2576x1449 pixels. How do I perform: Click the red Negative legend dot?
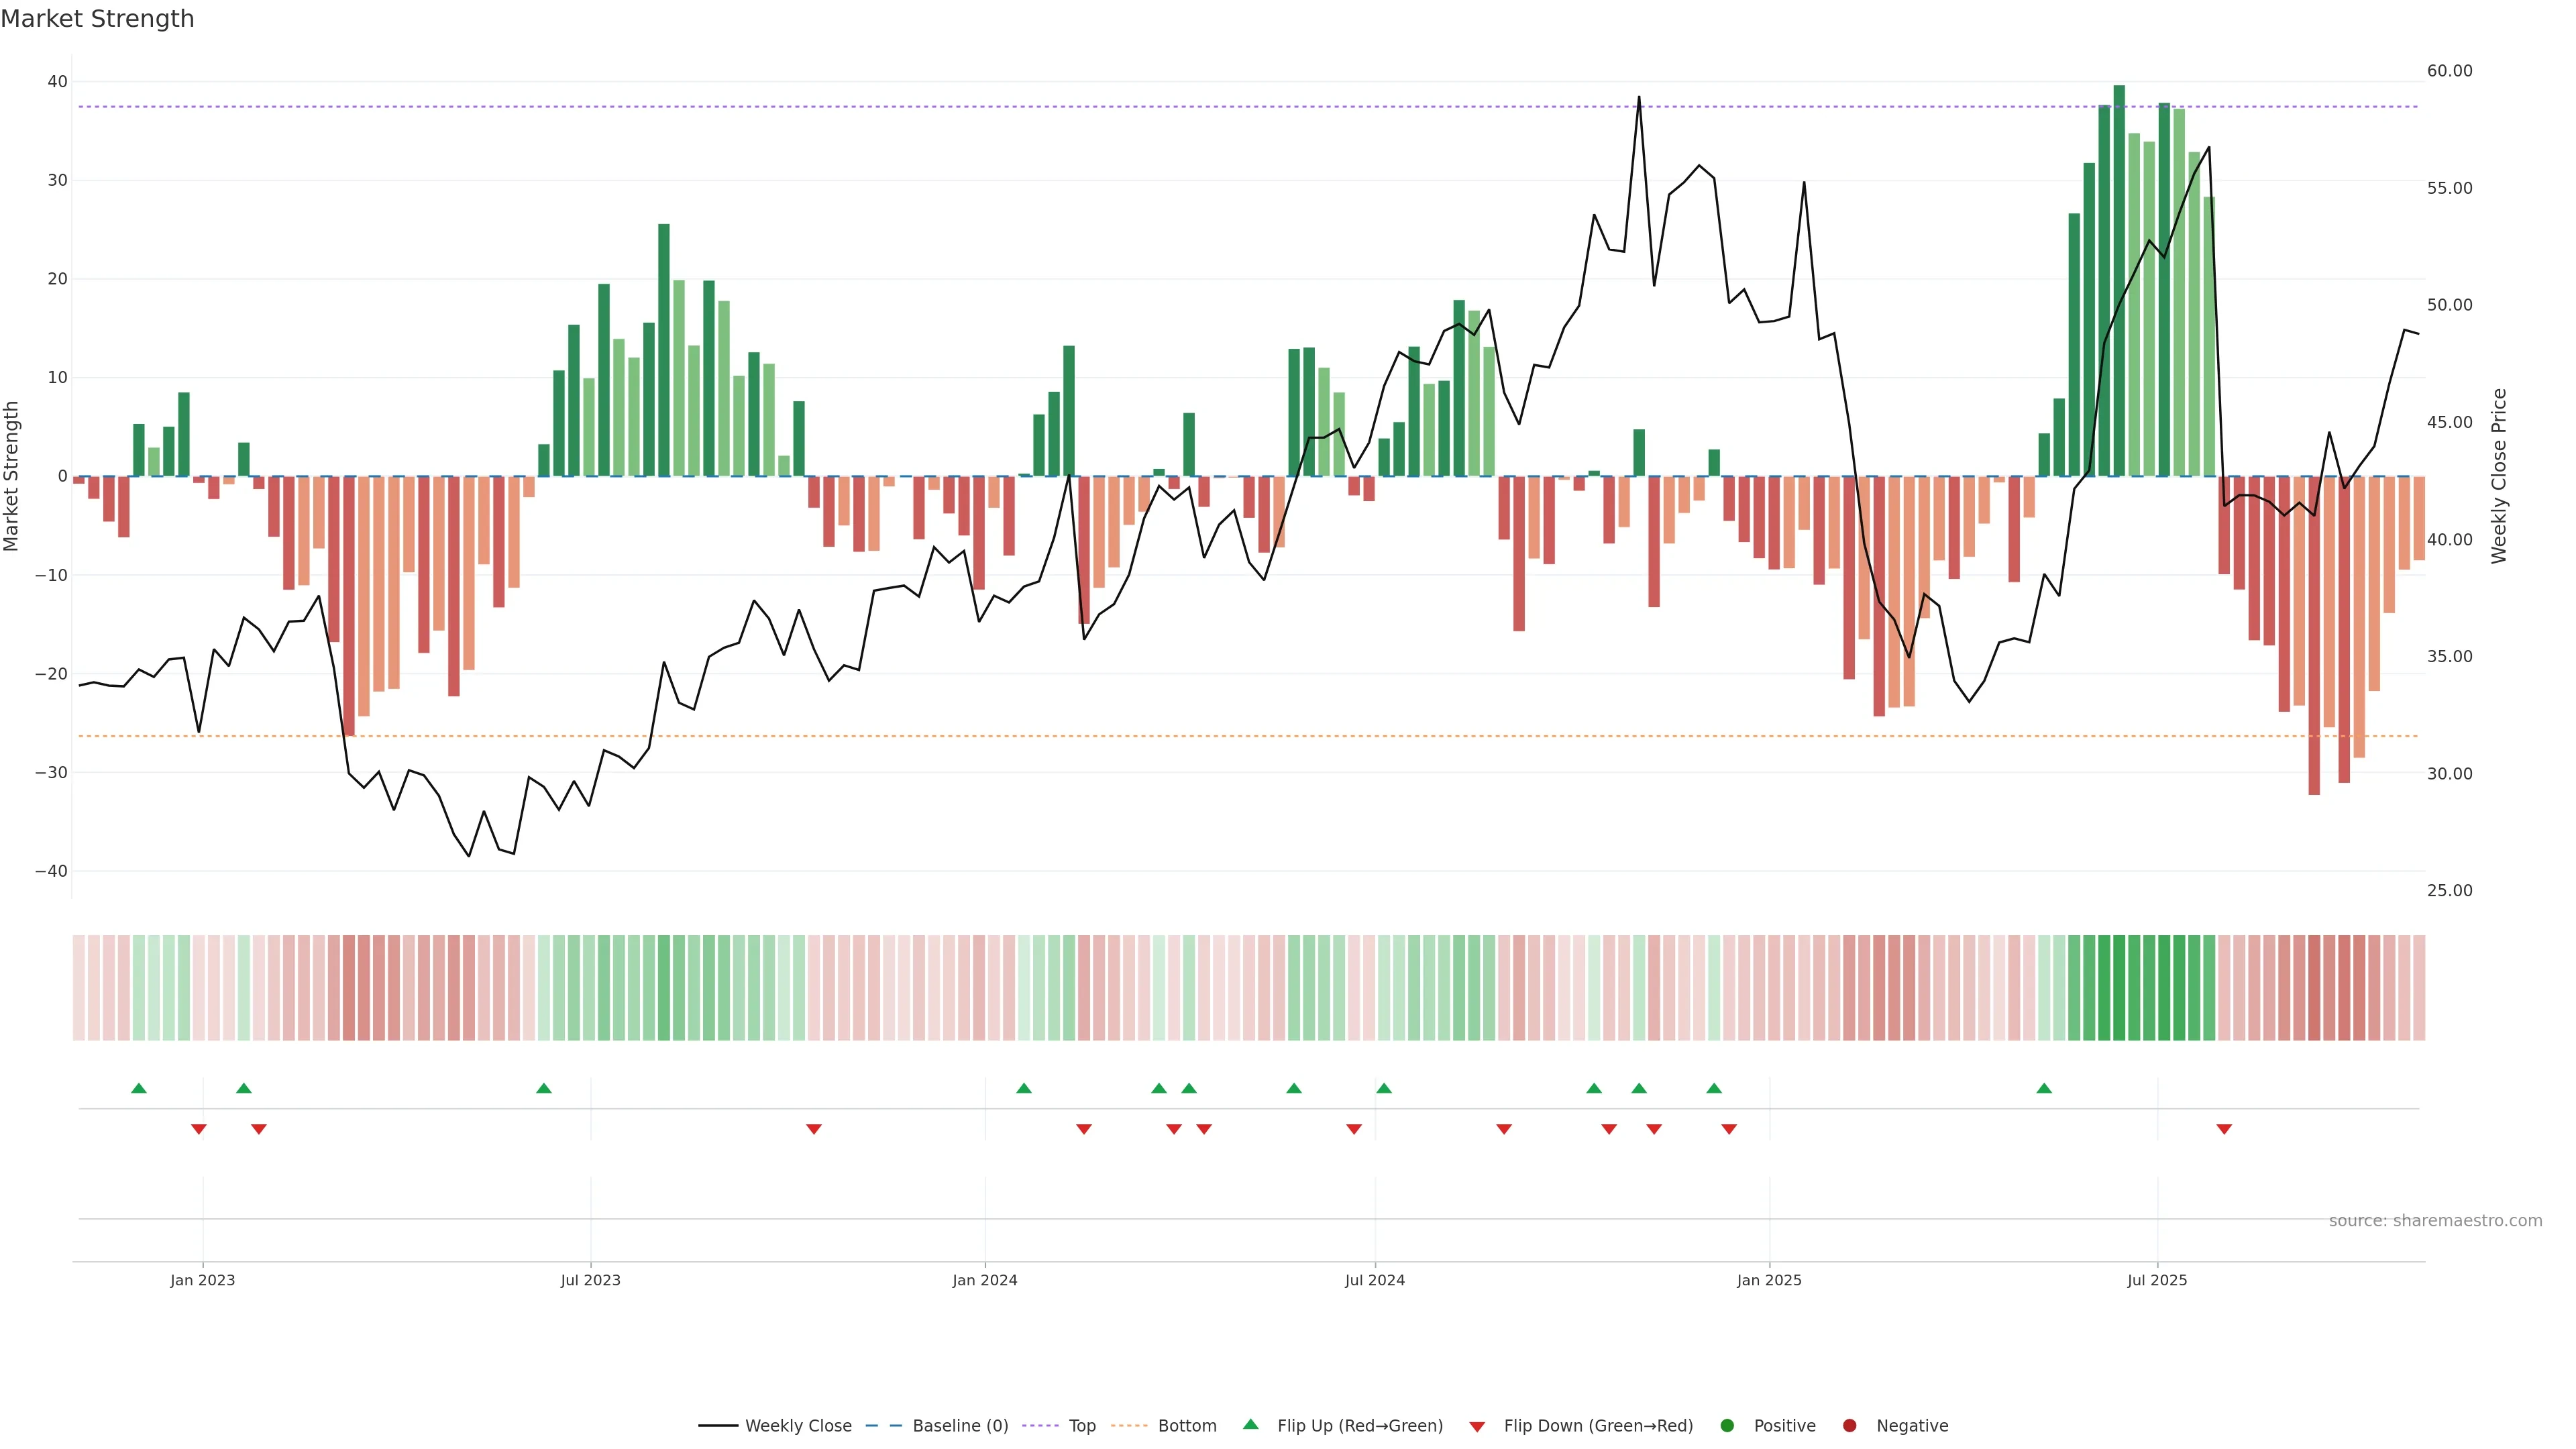pyautogui.click(x=1849, y=1425)
